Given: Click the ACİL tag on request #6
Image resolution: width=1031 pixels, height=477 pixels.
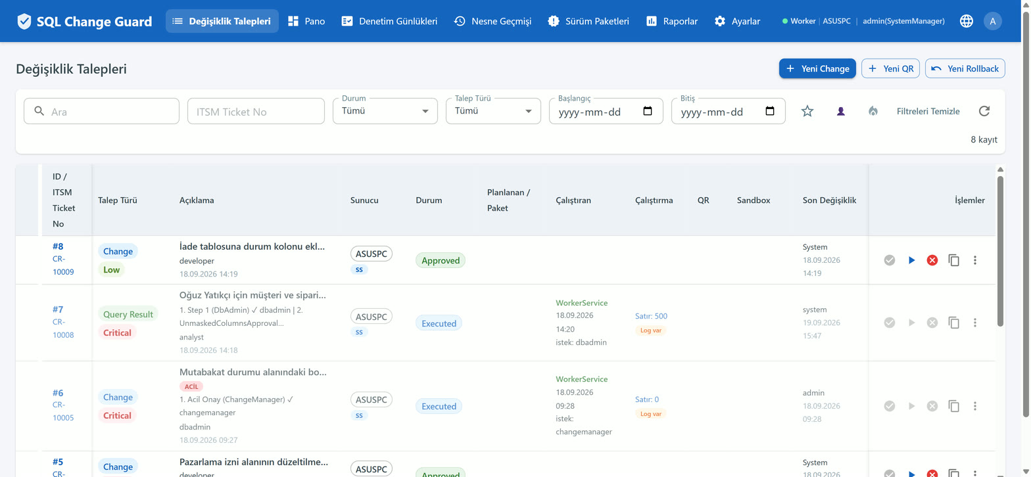Looking at the screenshot, I should pyautogui.click(x=191, y=386).
